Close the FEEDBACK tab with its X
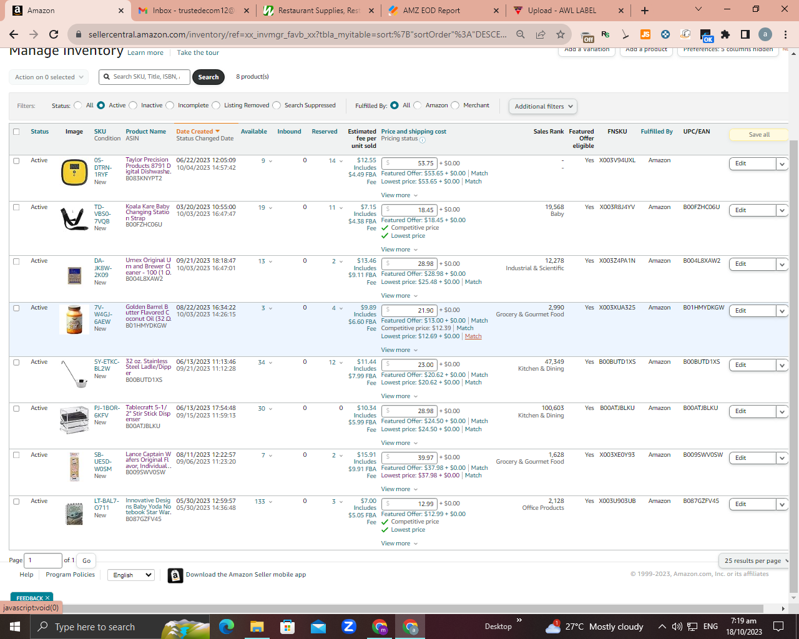 (47, 598)
